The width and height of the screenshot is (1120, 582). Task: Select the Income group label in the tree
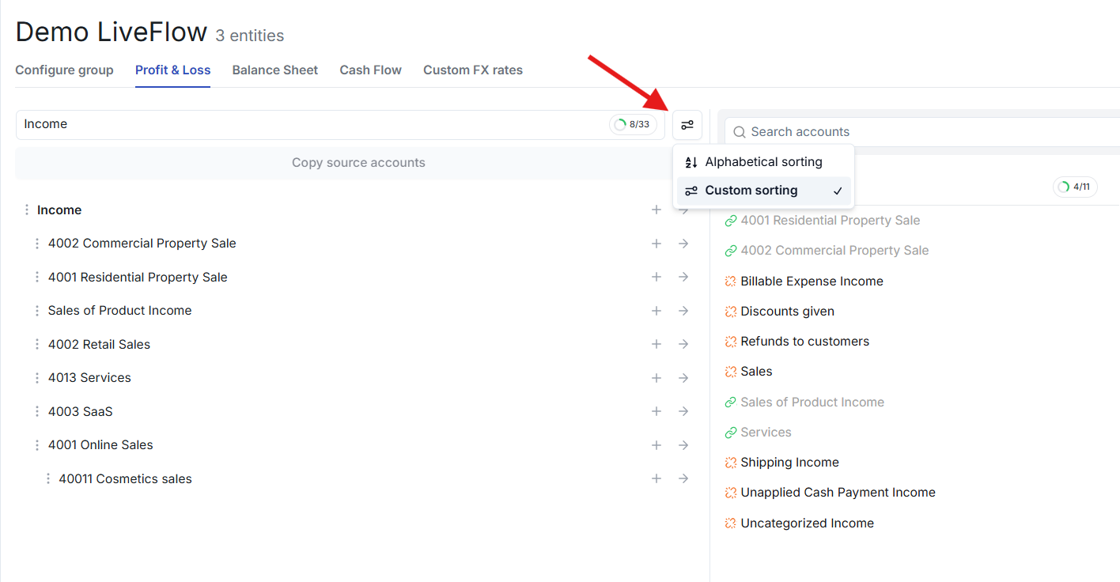point(59,210)
